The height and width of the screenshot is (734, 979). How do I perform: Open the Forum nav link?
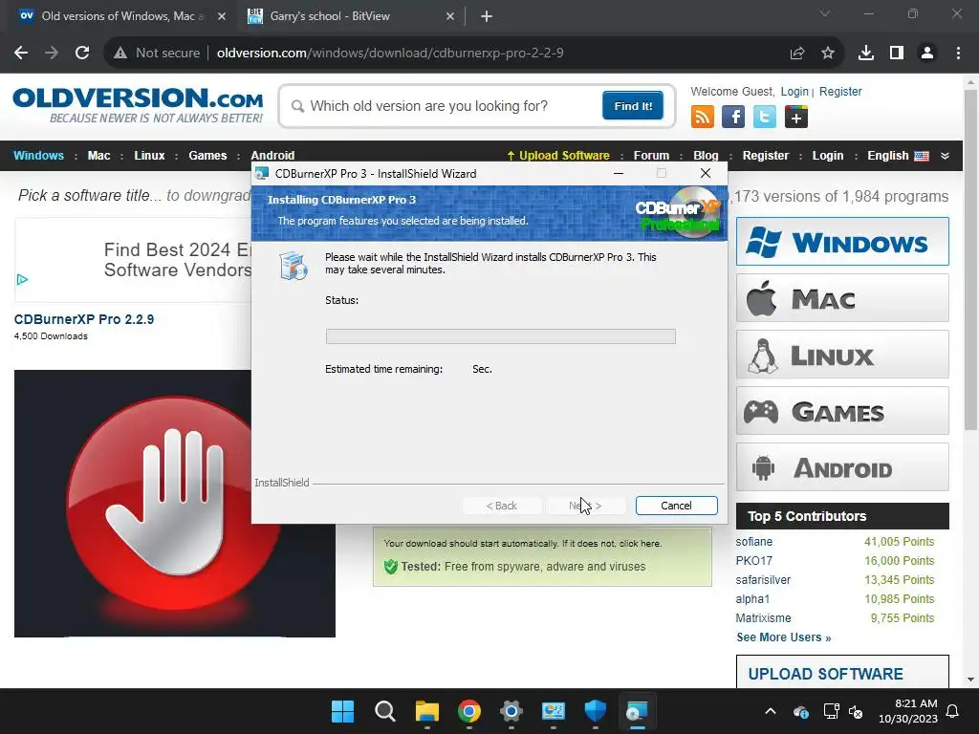[x=651, y=156]
